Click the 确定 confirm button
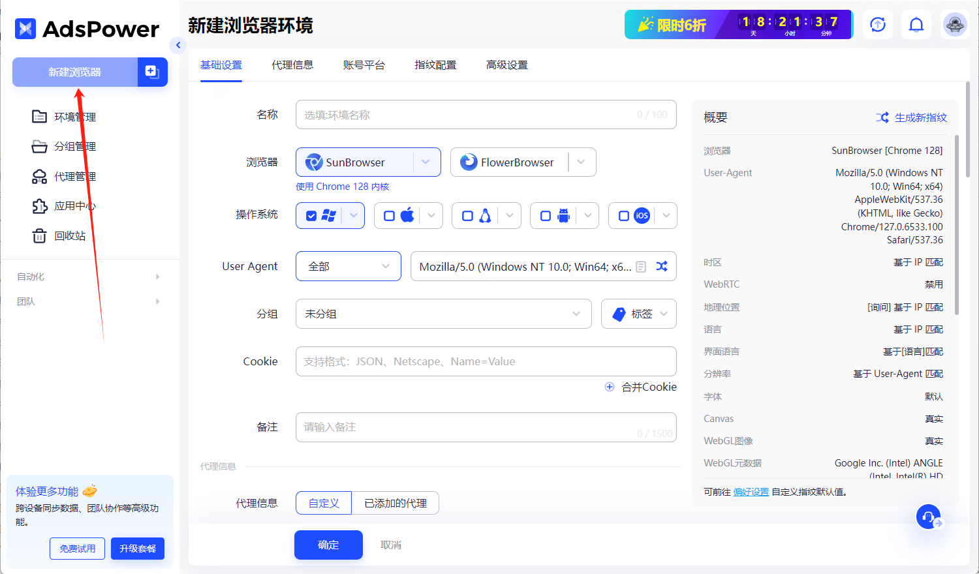This screenshot has height=574, width=979. click(328, 545)
